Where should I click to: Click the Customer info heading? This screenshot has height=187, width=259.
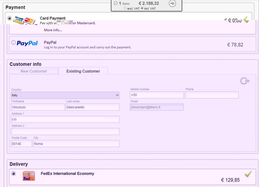(x=26, y=64)
